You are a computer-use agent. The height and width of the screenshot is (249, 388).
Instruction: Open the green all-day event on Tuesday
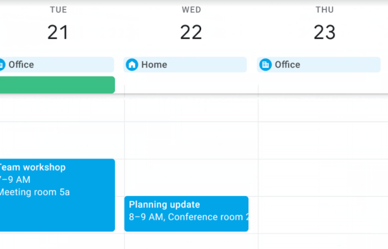click(x=57, y=85)
